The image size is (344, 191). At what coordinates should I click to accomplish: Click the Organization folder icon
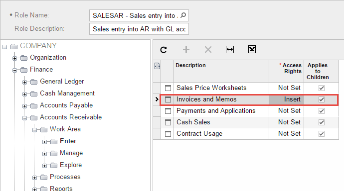tap(24, 58)
